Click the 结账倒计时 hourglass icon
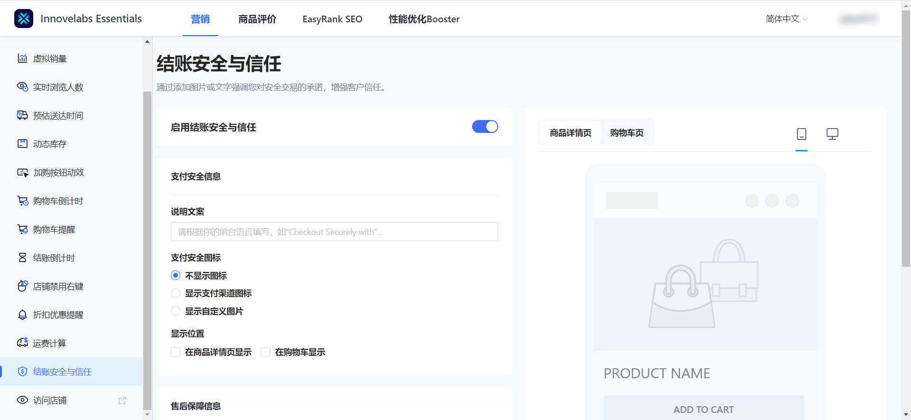Viewport: 911px width, 420px height. pyautogui.click(x=22, y=258)
